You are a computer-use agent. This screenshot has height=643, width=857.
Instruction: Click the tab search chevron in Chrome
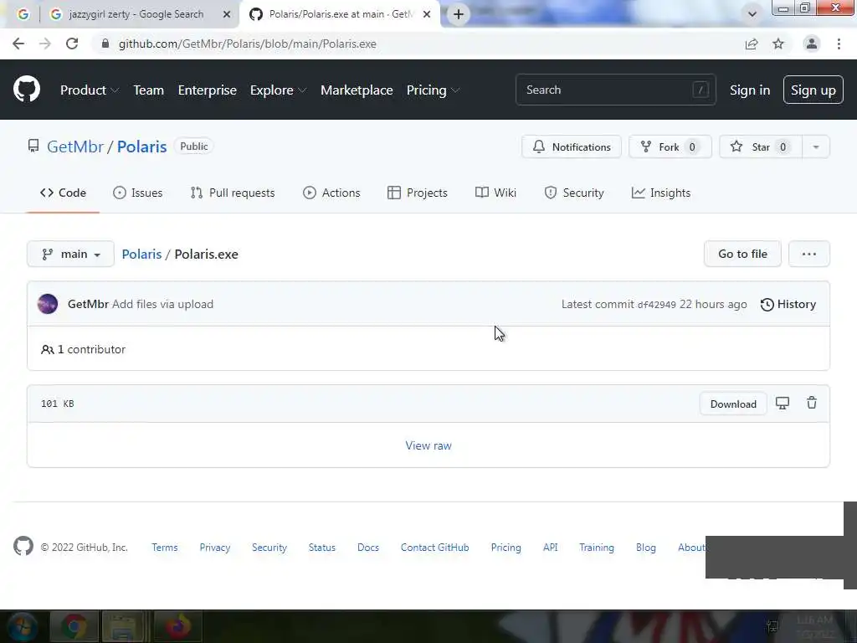click(x=752, y=14)
